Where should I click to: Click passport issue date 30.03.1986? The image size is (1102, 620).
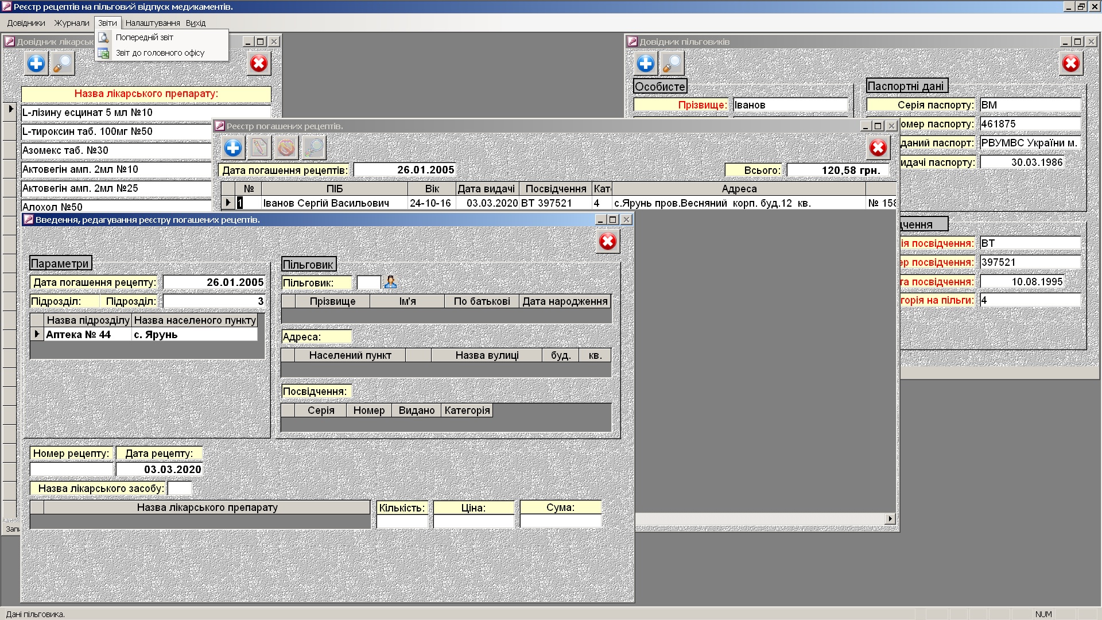1022,162
